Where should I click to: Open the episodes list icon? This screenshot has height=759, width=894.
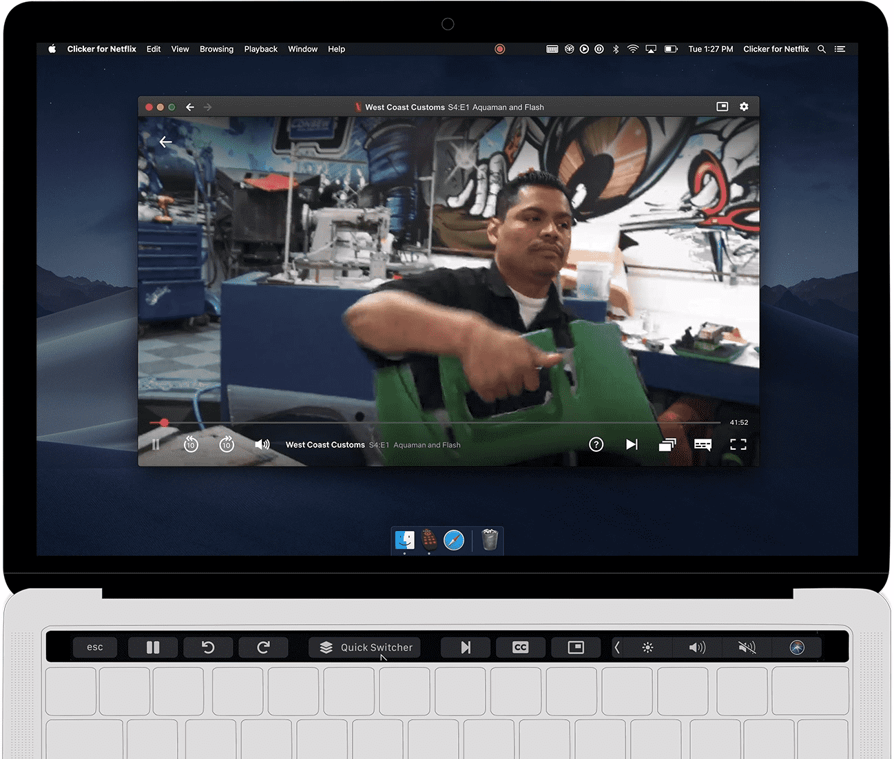(x=667, y=444)
